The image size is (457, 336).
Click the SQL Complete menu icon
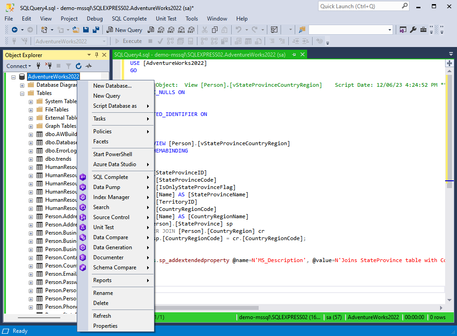click(83, 177)
